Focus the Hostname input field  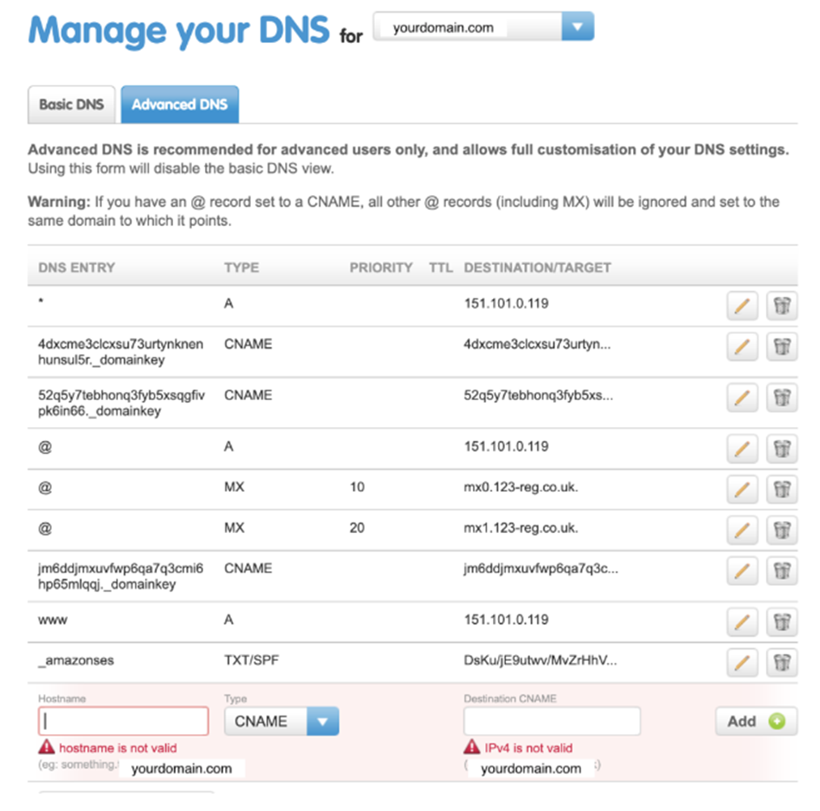tap(123, 720)
